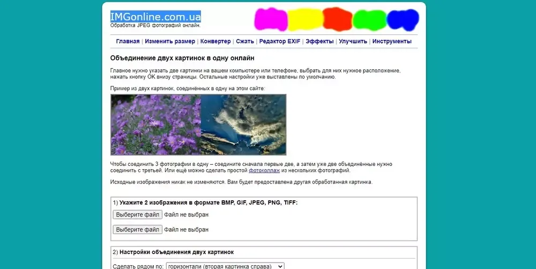Open Сжать menu item
Image resolution: width=536 pixels, height=269 pixels.
tap(245, 41)
